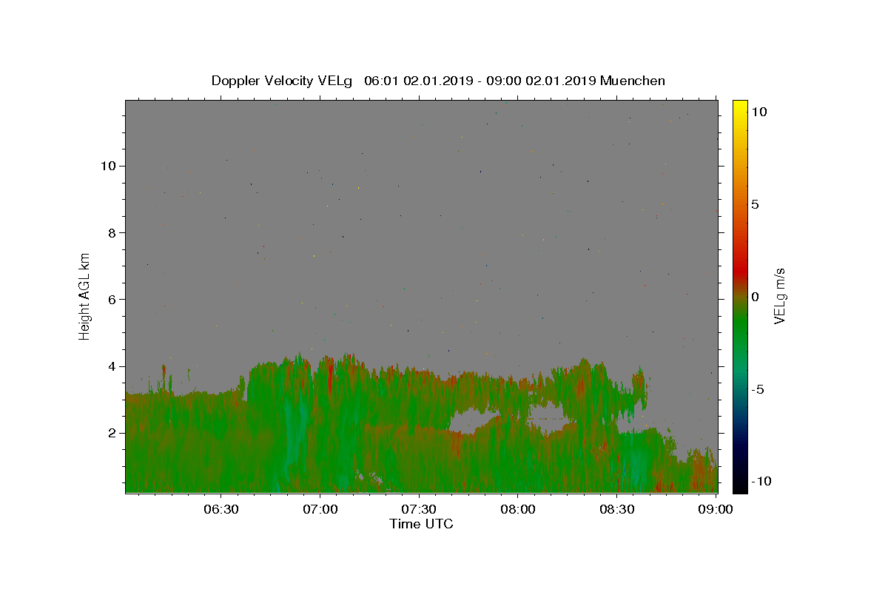Image resolution: width=888 pixels, height=592 pixels.
Task: Click the 'Height AGL km' axis label
Action: click(x=85, y=295)
